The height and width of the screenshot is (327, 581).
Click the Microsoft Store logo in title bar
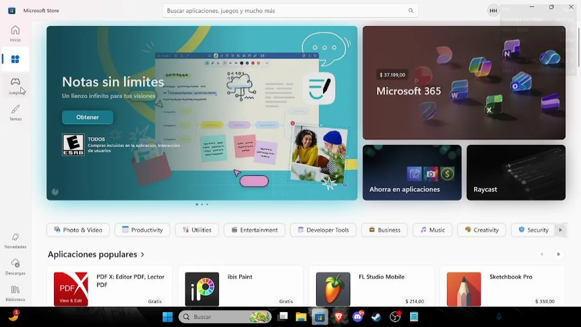pos(12,10)
